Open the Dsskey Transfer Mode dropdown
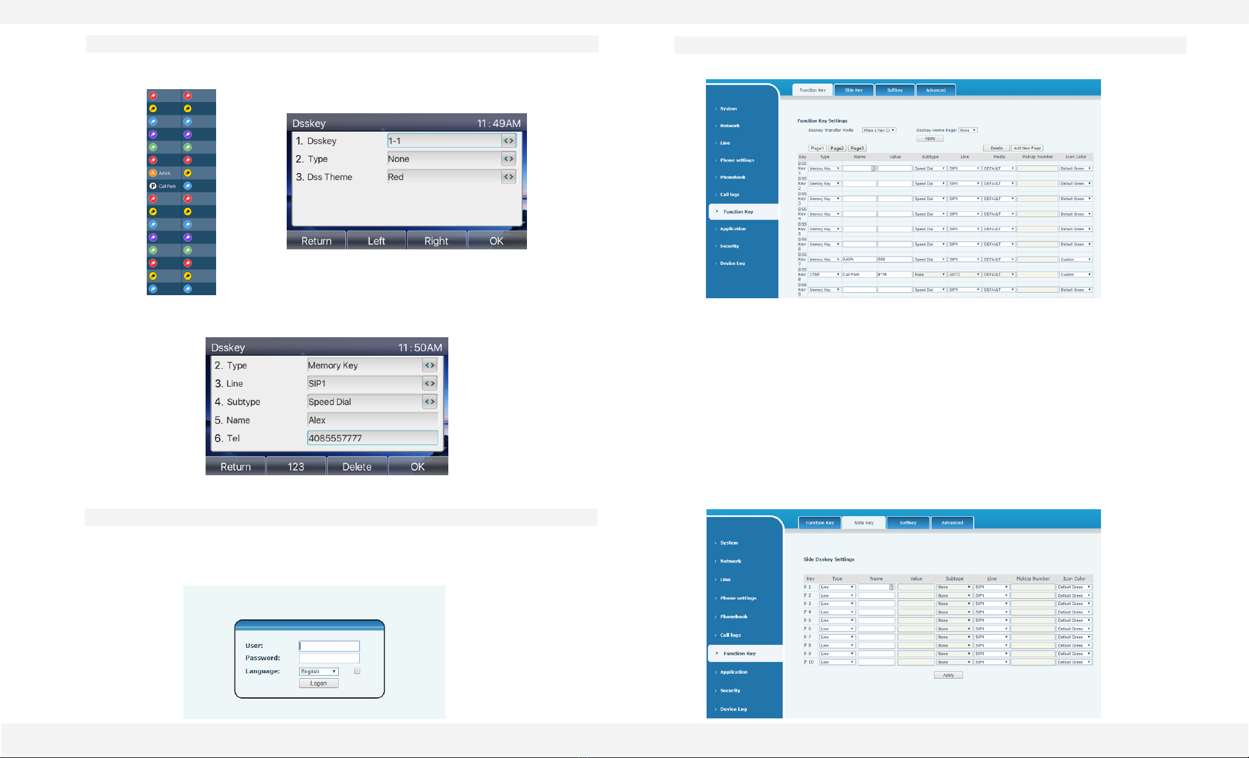 click(x=879, y=131)
